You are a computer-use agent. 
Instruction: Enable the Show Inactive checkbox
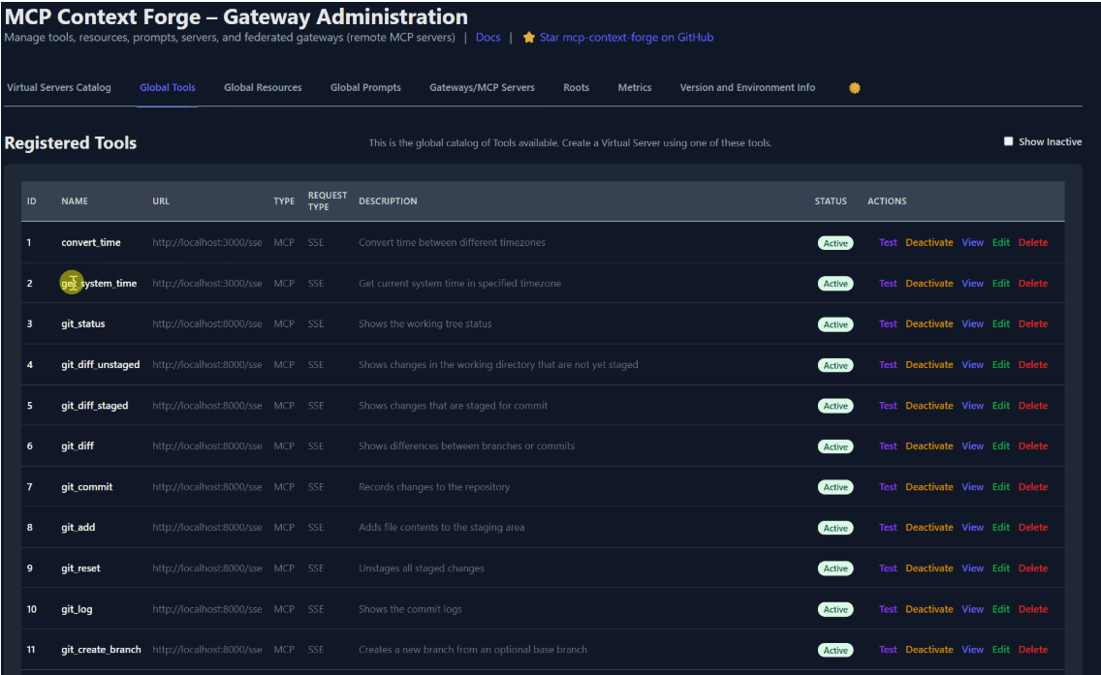pyautogui.click(x=1008, y=141)
